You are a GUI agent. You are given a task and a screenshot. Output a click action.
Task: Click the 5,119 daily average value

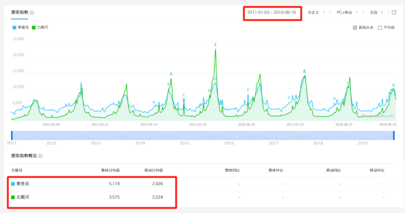(114, 184)
